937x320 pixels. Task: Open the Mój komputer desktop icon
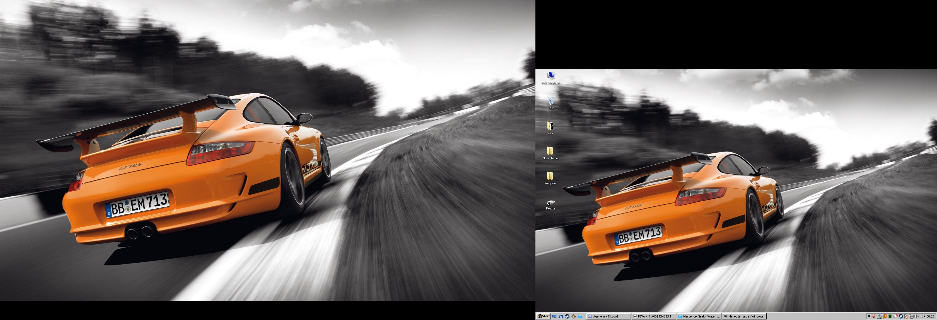[x=551, y=78]
